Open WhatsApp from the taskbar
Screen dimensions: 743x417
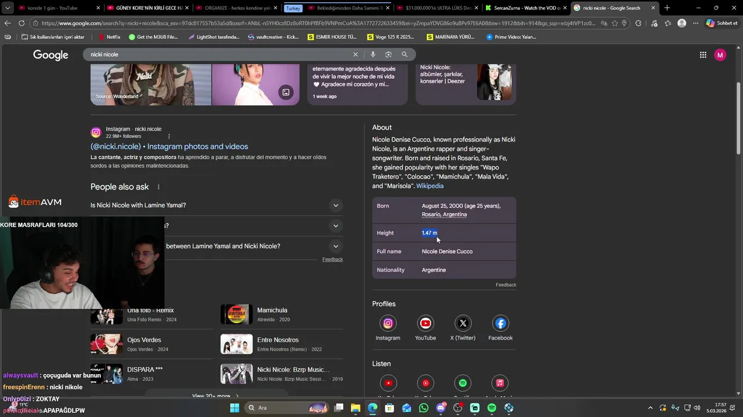click(424, 408)
